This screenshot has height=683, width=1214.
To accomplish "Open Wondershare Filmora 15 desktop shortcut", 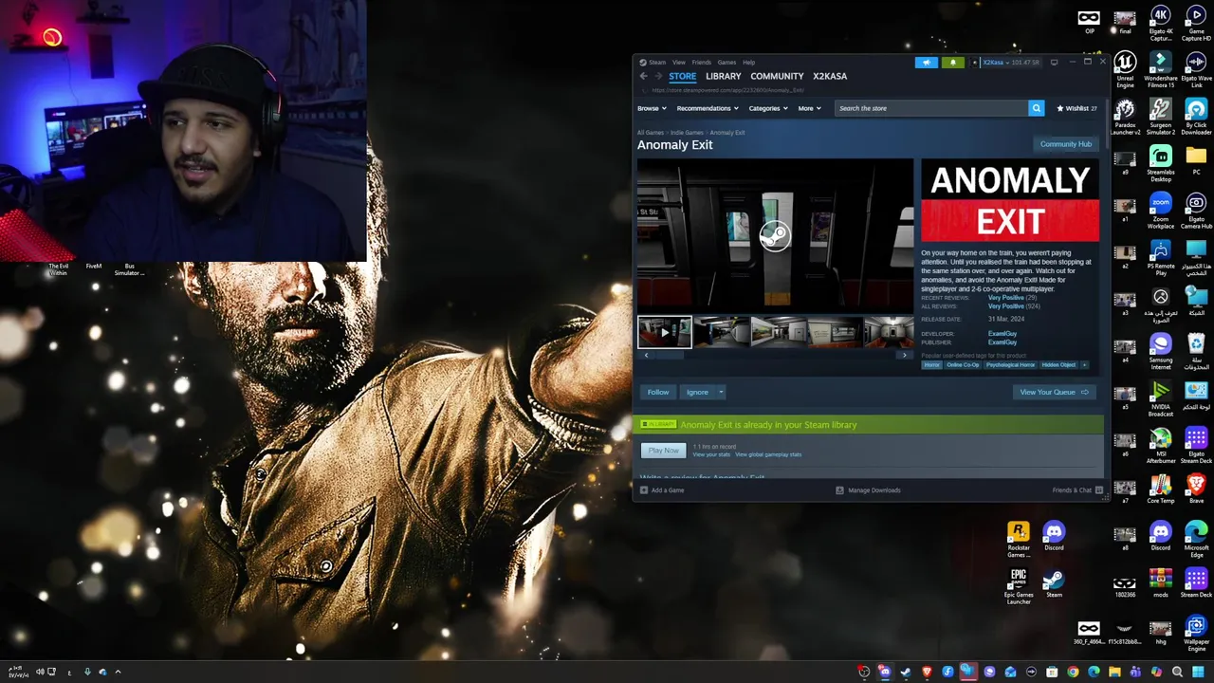I will 1160,69.
